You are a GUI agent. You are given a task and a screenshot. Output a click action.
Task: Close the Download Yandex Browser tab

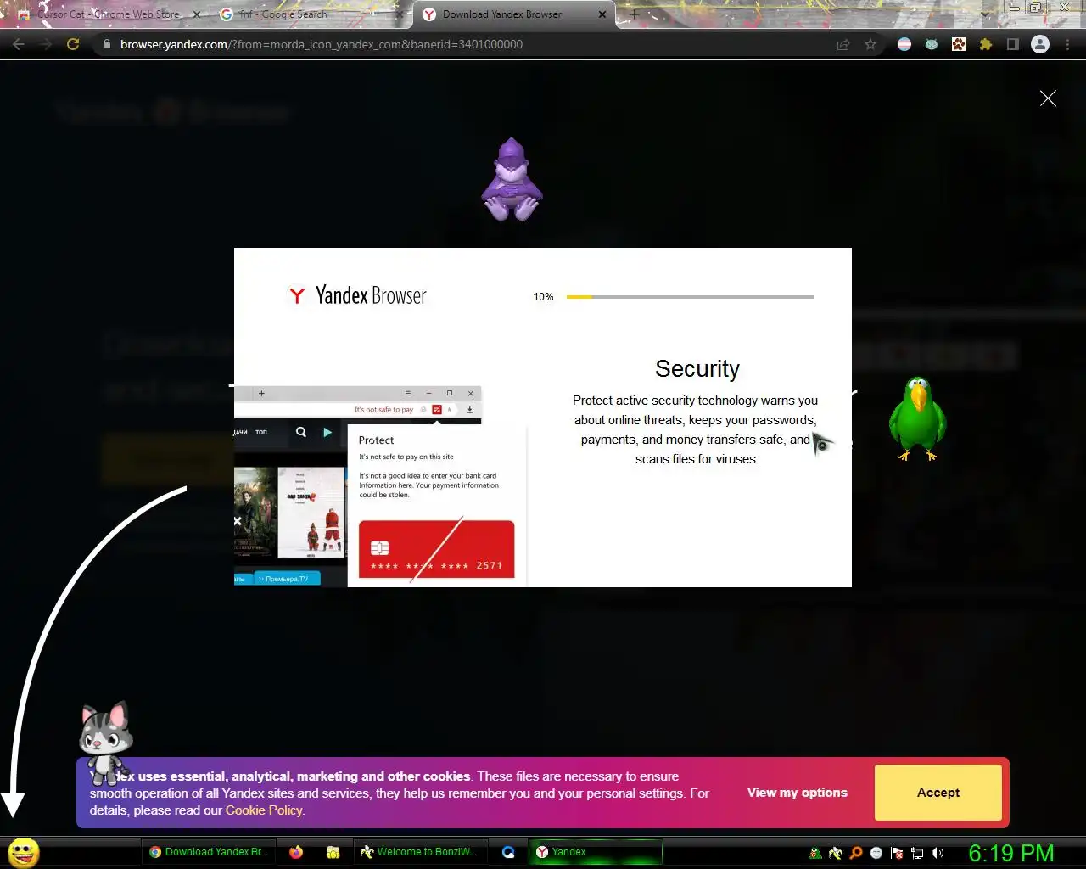tap(602, 14)
